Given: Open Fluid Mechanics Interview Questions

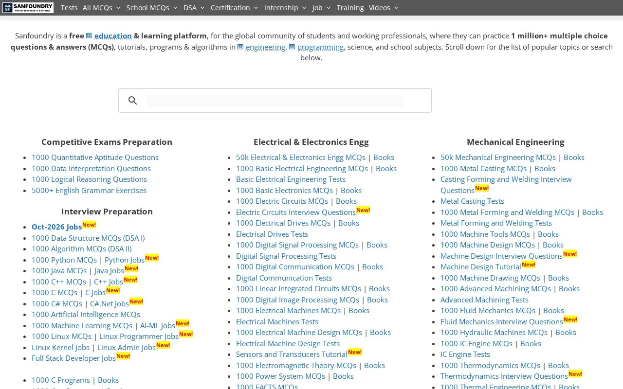Looking at the screenshot, I should pyautogui.click(x=502, y=322).
